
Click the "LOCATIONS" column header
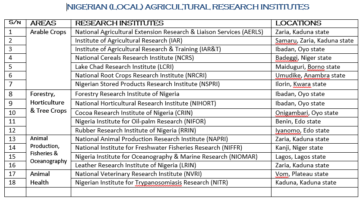(x=298, y=23)
